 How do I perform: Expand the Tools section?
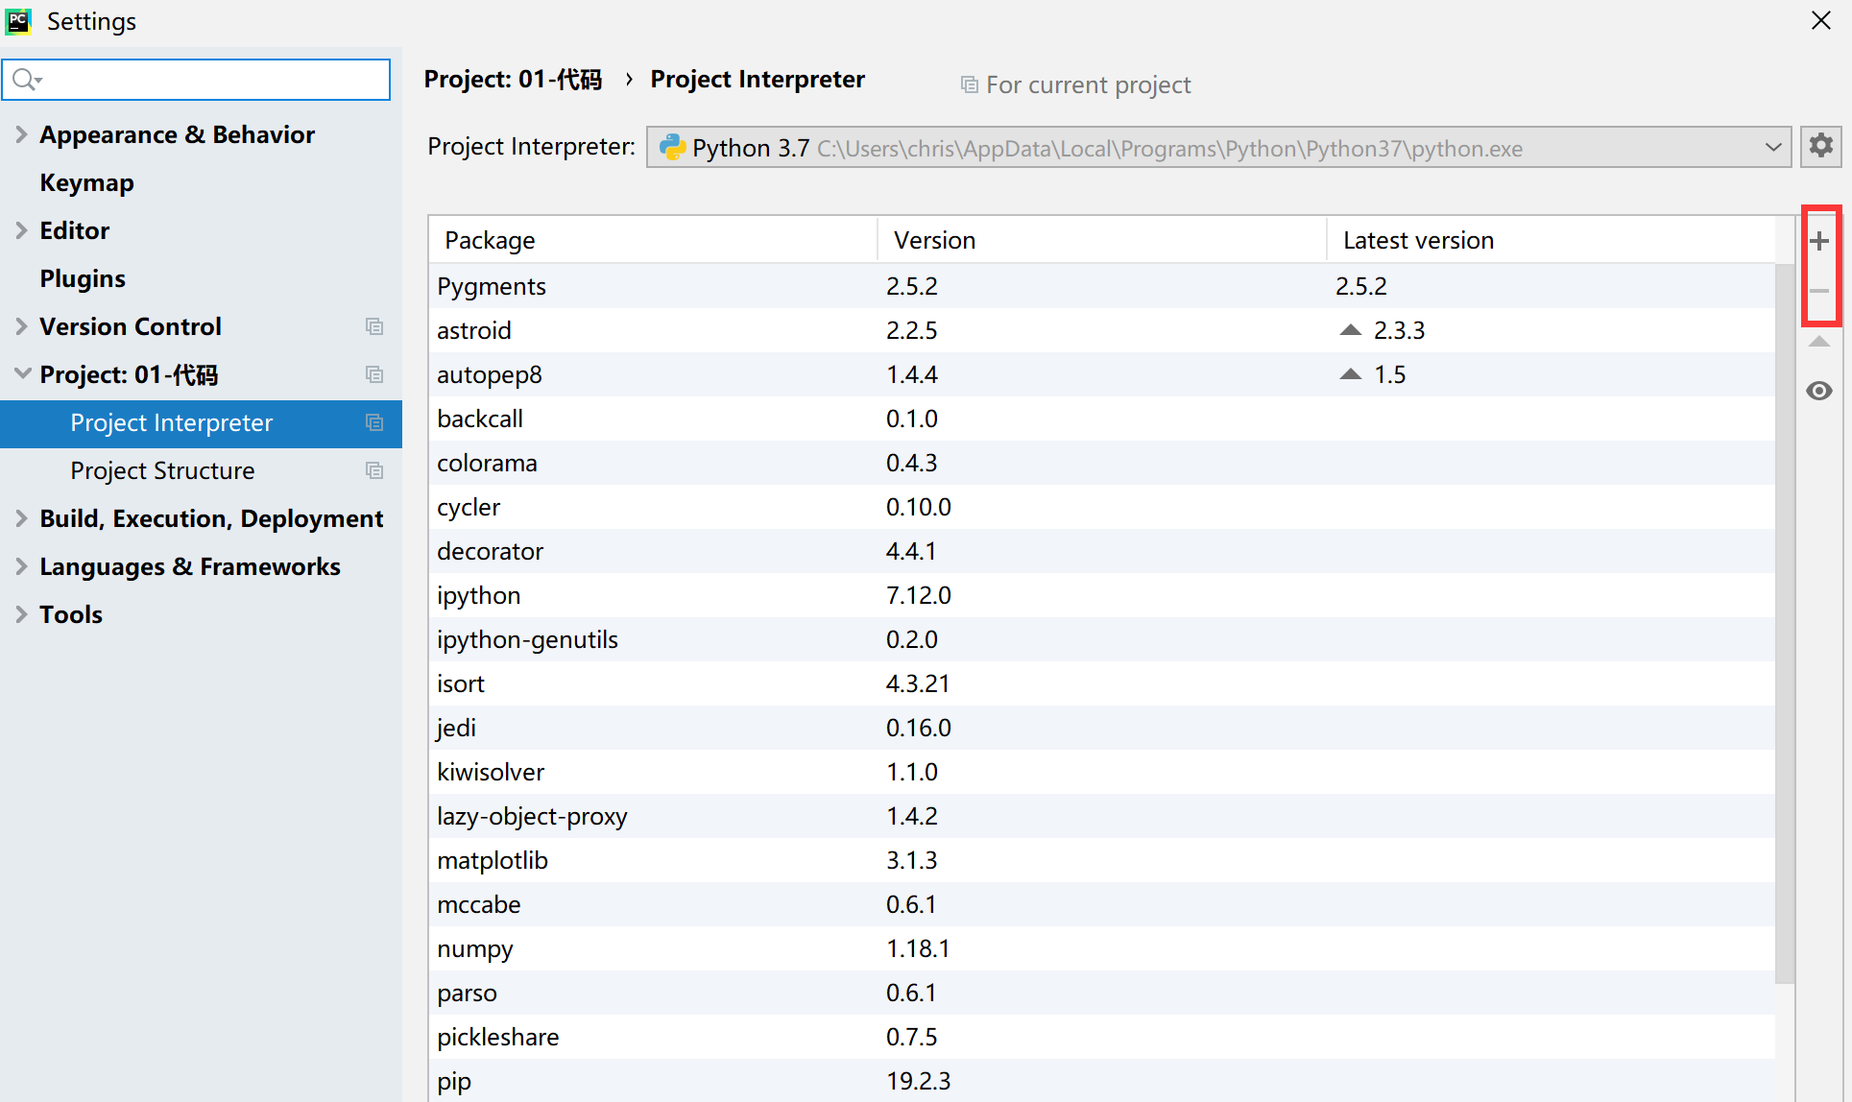(21, 614)
